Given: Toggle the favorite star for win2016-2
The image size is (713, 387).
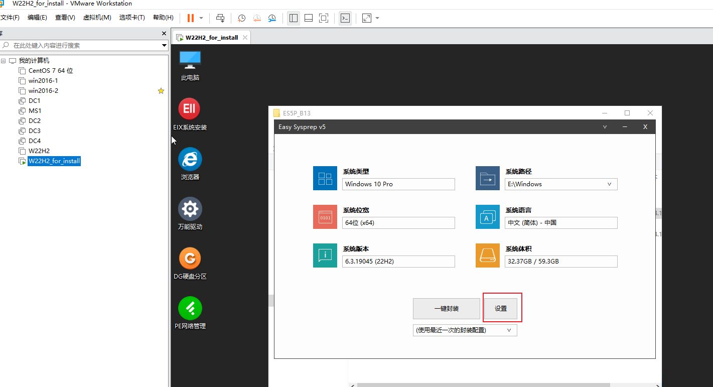Looking at the screenshot, I should pos(161,91).
